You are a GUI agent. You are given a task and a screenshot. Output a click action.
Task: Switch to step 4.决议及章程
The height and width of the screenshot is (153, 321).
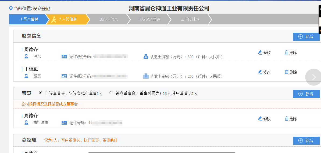pos(149,19)
